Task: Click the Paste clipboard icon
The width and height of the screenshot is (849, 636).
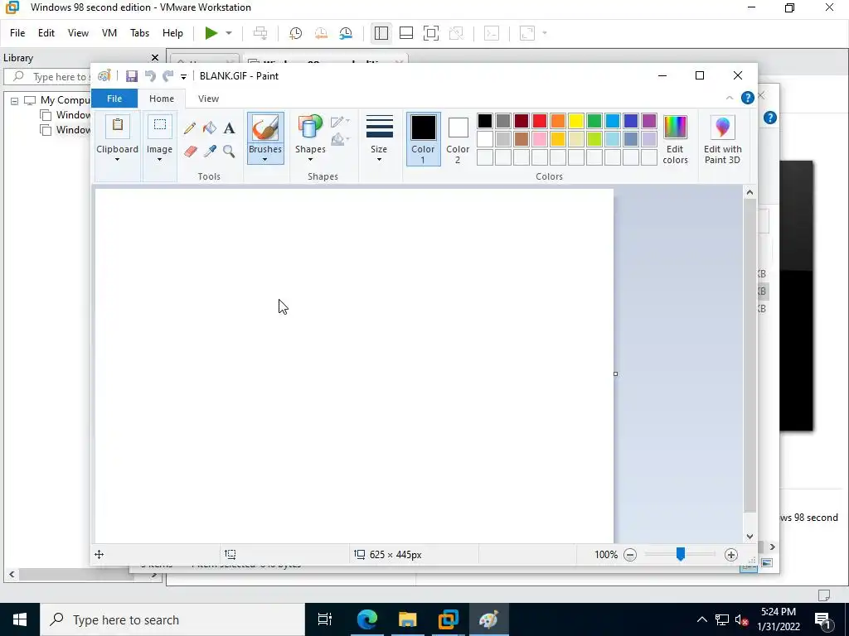Action: (118, 126)
